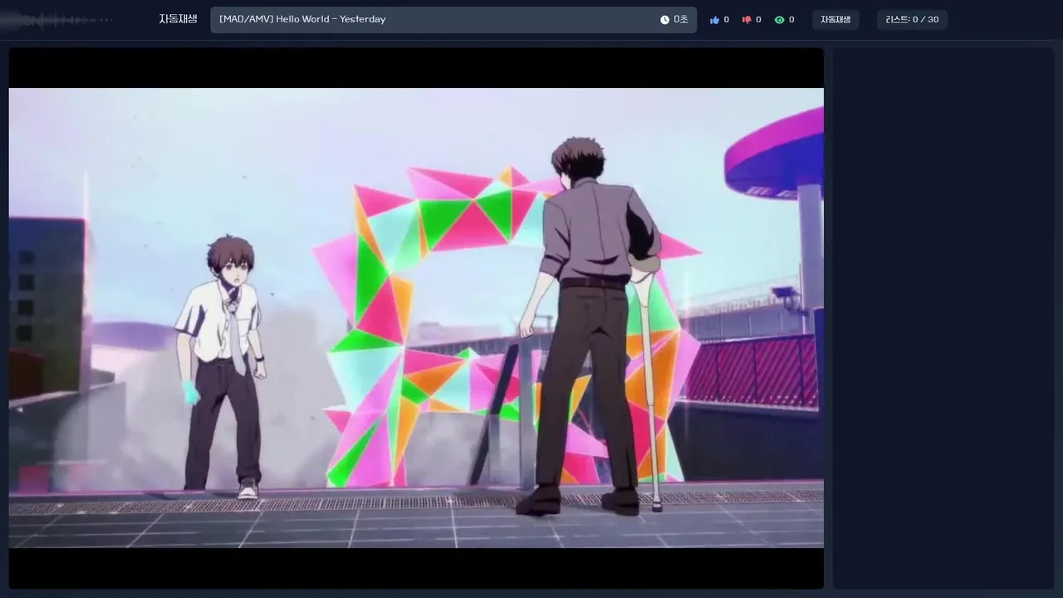
Task: Toggle the 자동재생 button next to the counters
Action: click(835, 20)
